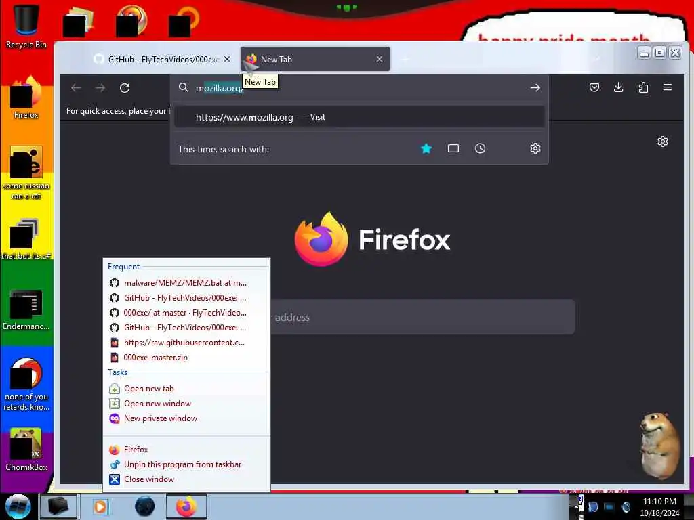The width and height of the screenshot is (694, 520).
Task: Search with Tabs icon
Action: 453,148
